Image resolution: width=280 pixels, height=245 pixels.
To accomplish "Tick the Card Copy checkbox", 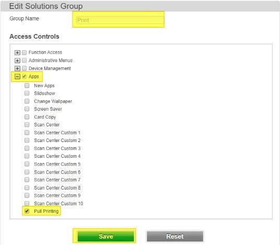I will tap(27, 117).
